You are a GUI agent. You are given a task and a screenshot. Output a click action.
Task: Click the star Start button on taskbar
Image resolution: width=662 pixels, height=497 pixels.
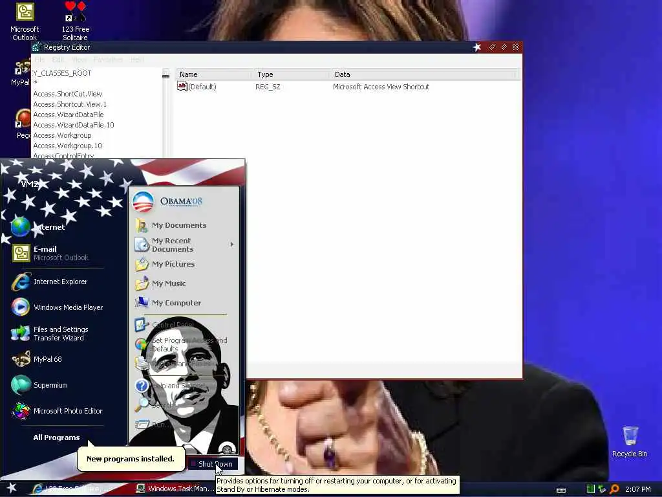tap(12, 488)
